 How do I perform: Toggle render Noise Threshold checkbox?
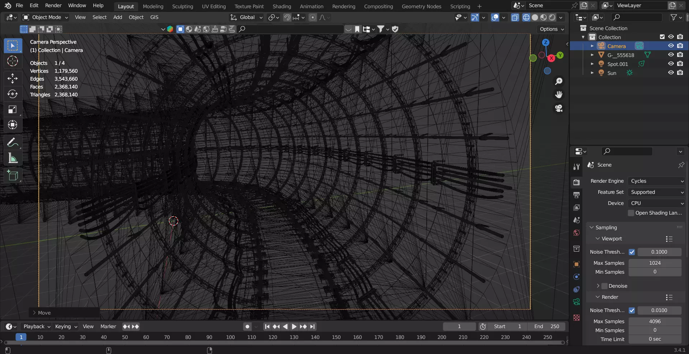click(x=632, y=310)
